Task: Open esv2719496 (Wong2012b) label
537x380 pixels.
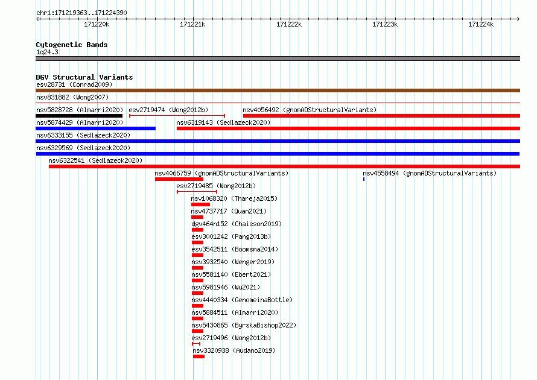Action: coord(231,338)
